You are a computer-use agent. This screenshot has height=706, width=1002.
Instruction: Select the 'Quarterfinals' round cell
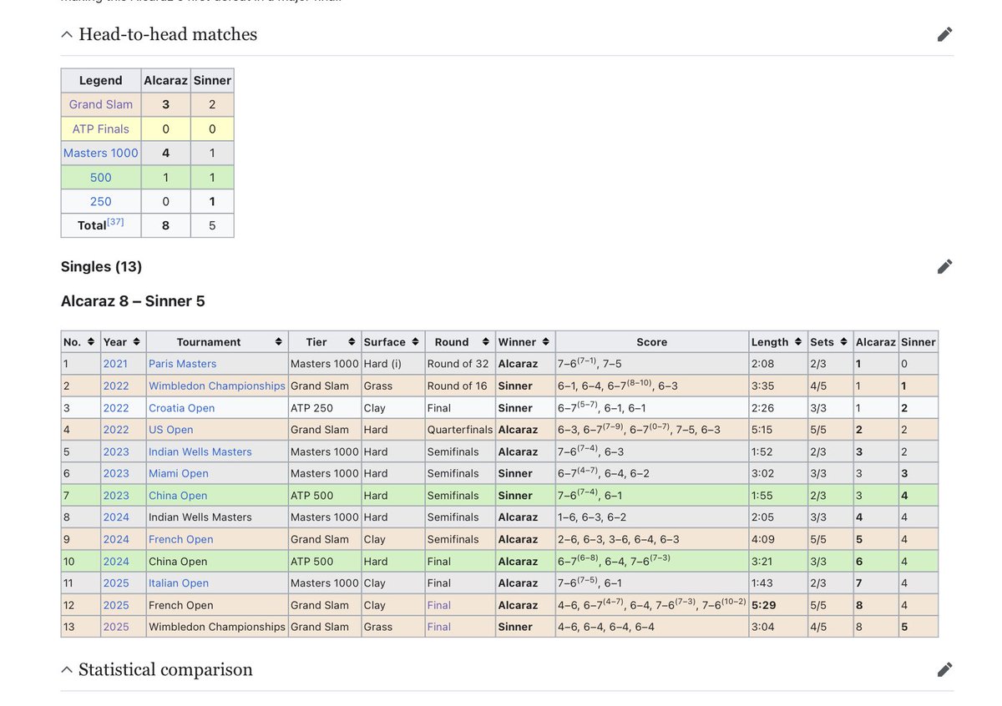coord(459,430)
